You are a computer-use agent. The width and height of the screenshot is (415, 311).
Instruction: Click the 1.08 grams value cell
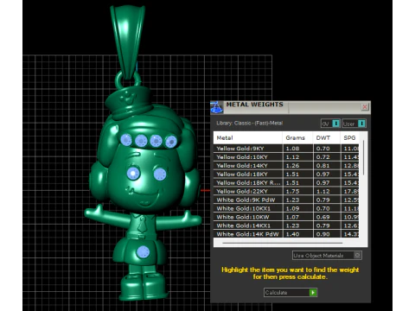pos(297,149)
